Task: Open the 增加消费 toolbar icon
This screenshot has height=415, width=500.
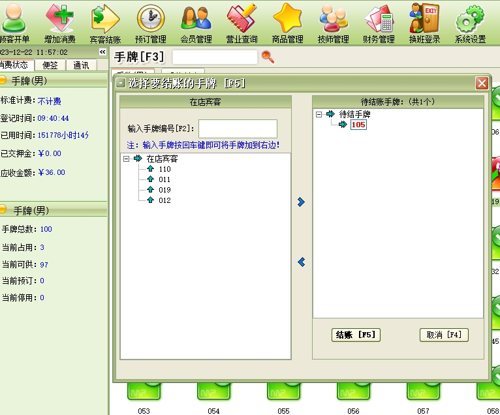Action: (59, 22)
